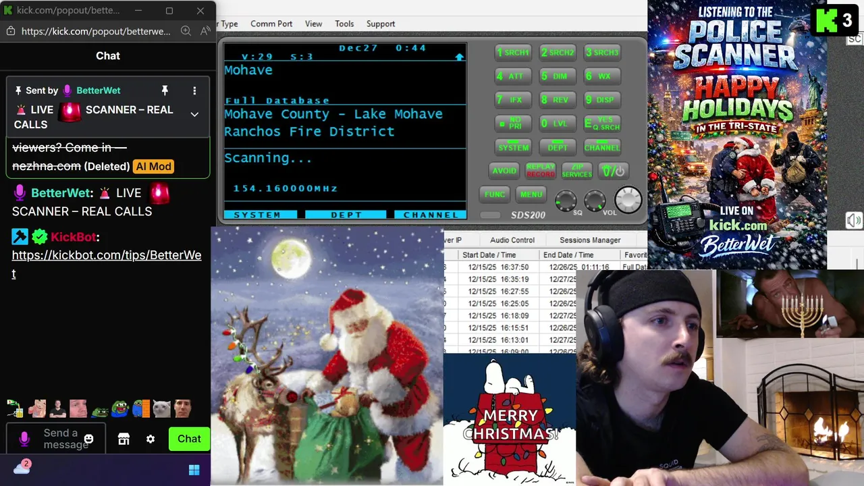This screenshot has width=864, height=486.
Task: Click the light/power key on the scanner
Action: (614, 171)
